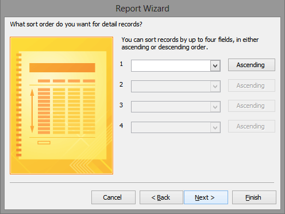Toggle the Ascending button for sort field 2
Viewport: 285px width, 214px height.
252,85
